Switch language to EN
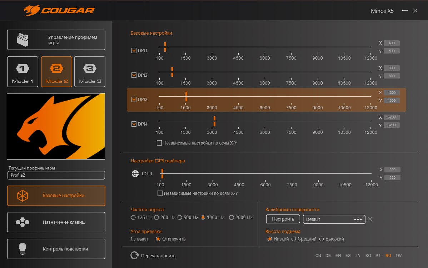Viewport: 428px width, 268px height. point(338,256)
